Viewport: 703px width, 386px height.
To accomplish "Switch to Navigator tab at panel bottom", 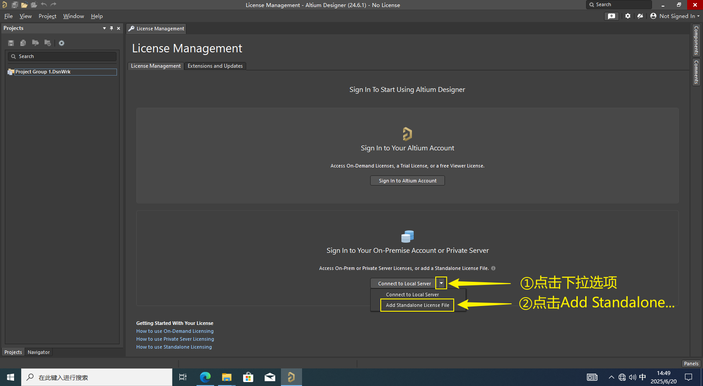I will (39, 352).
